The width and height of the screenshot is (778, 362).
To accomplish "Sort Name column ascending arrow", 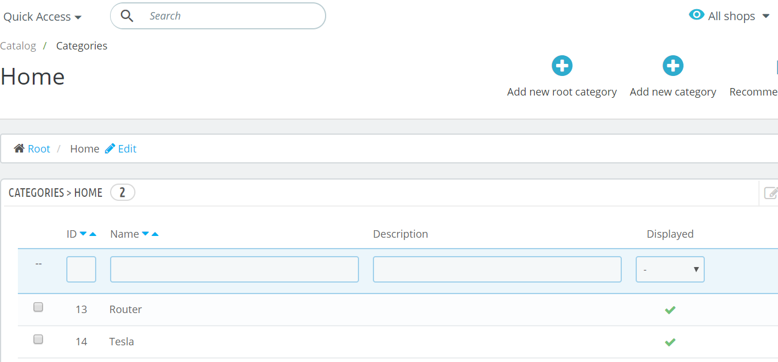I will coord(154,234).
